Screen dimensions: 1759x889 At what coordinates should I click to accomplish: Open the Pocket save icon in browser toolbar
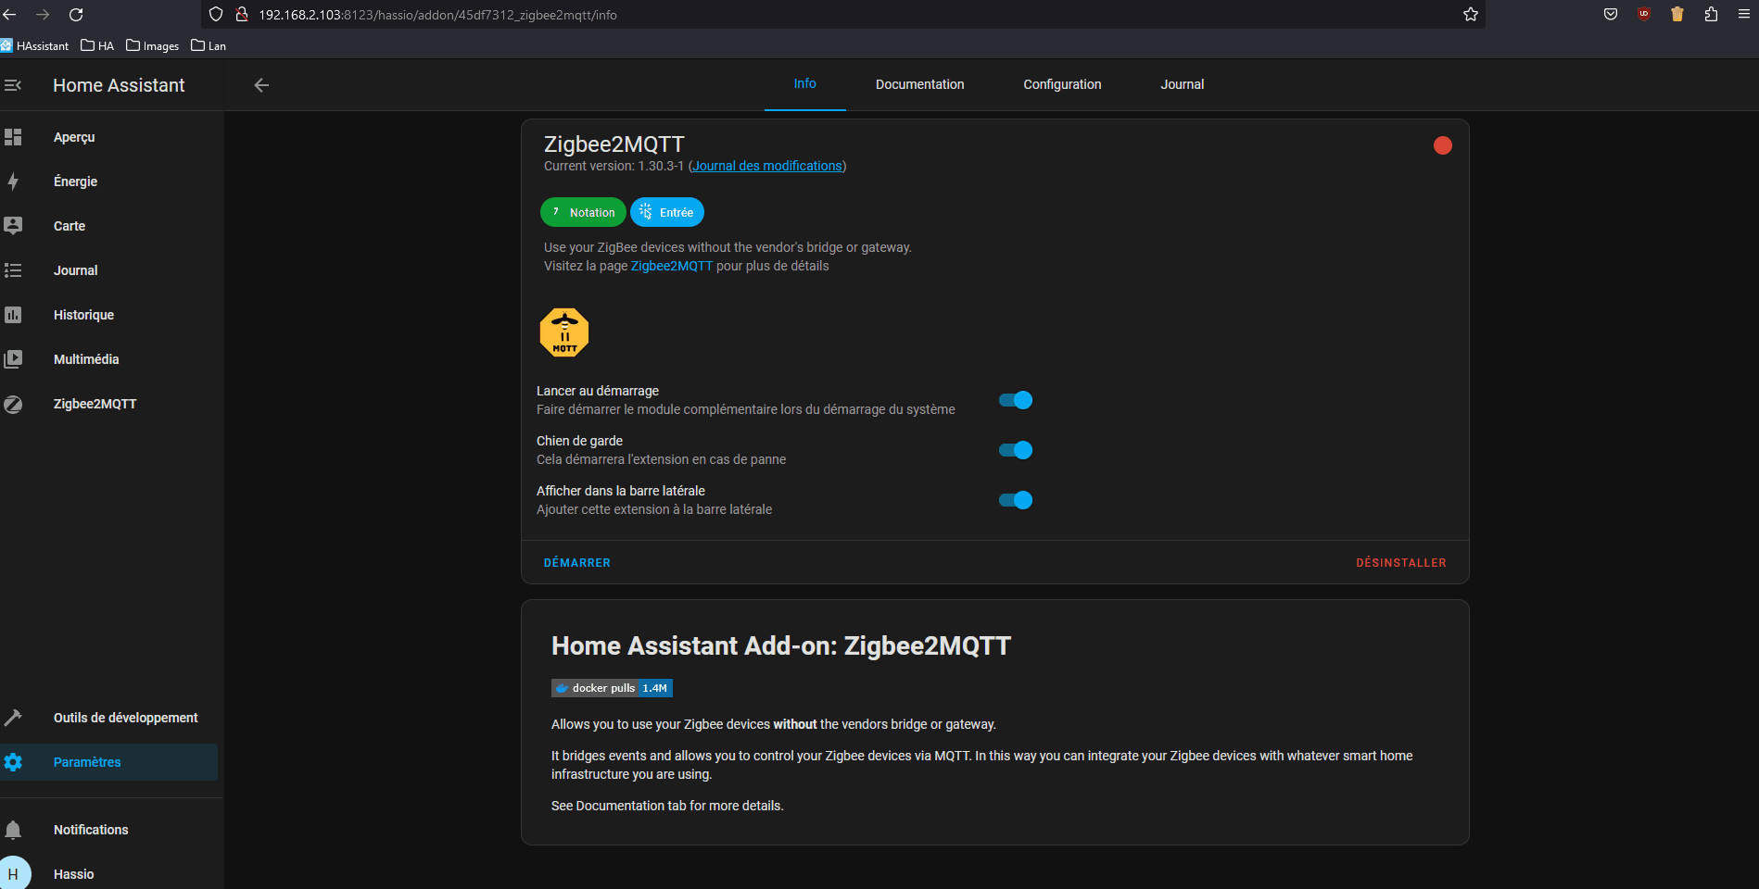pos(1611,15)
